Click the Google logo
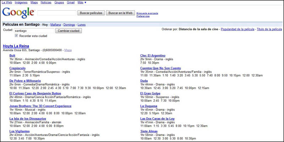284x142 pixels. (18, 13)
